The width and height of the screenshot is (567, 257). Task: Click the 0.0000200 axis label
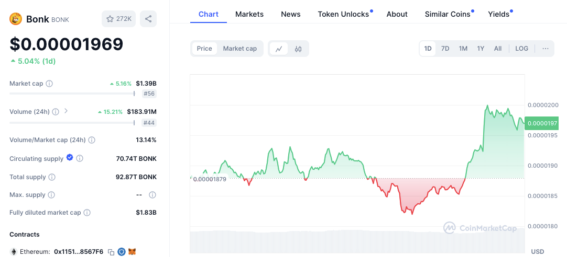543,105
